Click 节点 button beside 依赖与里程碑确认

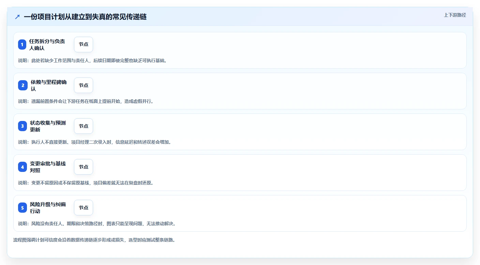[x=84, y=85]
